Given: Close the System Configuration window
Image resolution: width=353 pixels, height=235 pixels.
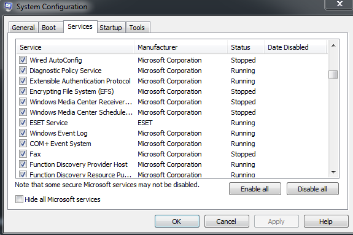Looking at the screenshot, I should [x=339, y=4].
